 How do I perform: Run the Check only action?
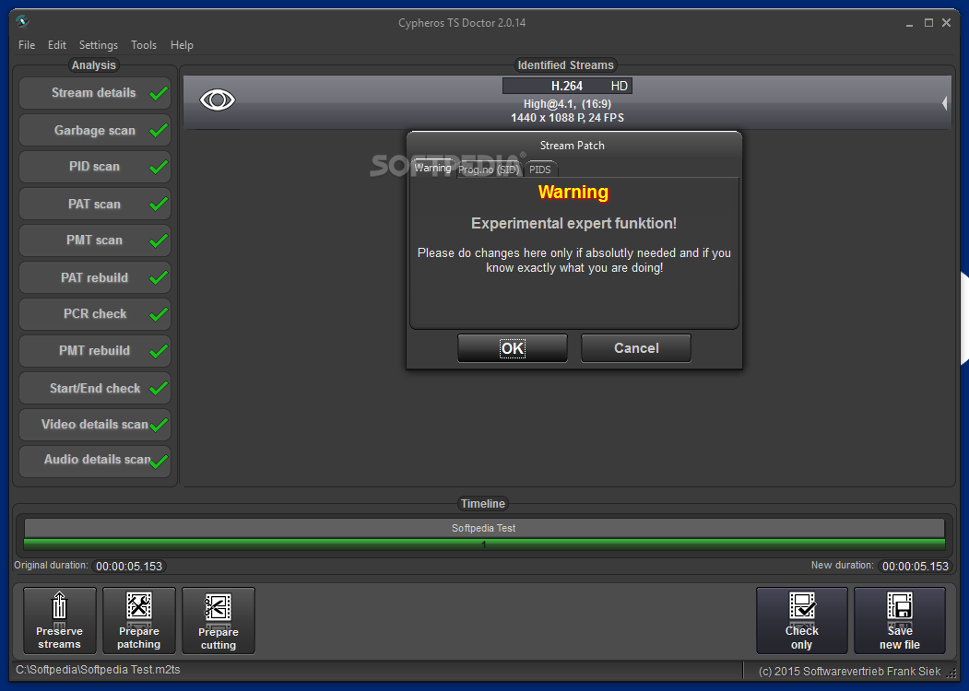click(x=801, y=620)
